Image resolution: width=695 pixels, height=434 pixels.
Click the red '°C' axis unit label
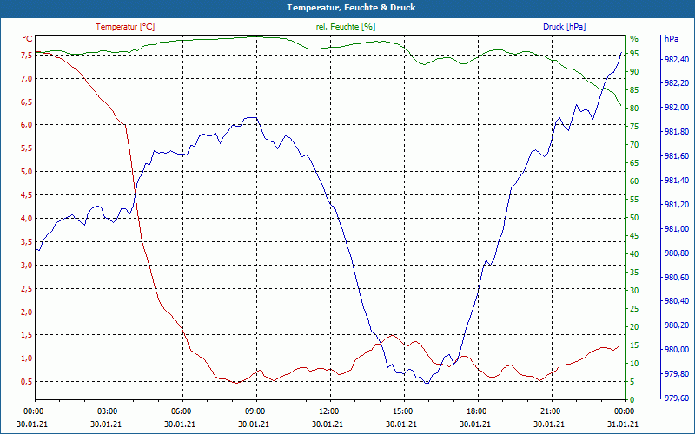(x=28, y=39)
